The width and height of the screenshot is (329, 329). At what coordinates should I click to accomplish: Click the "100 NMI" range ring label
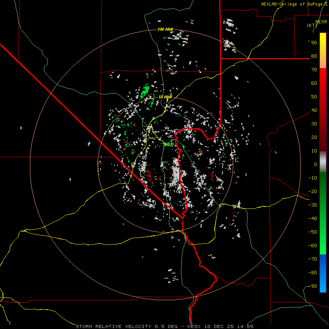tap(165, 29)
